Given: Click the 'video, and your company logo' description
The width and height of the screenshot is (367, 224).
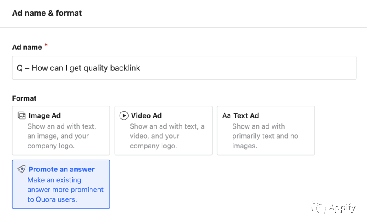Looking at the screenshot, I should 155,141.
